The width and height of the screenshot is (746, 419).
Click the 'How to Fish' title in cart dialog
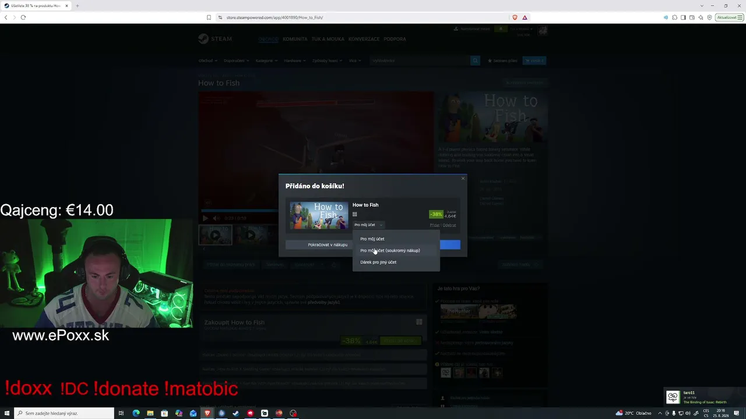point(365,205)
